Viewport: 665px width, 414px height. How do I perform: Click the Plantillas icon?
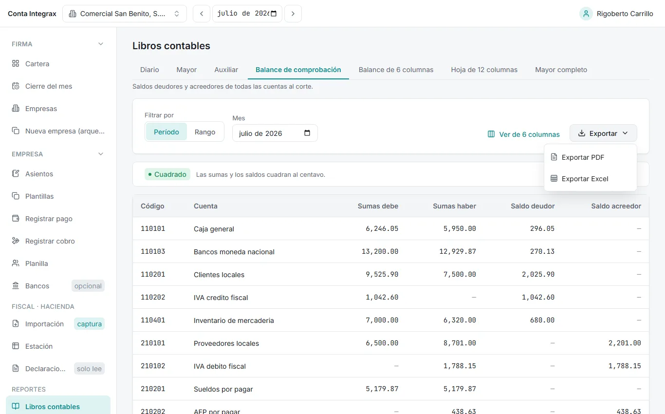[16, 196]
